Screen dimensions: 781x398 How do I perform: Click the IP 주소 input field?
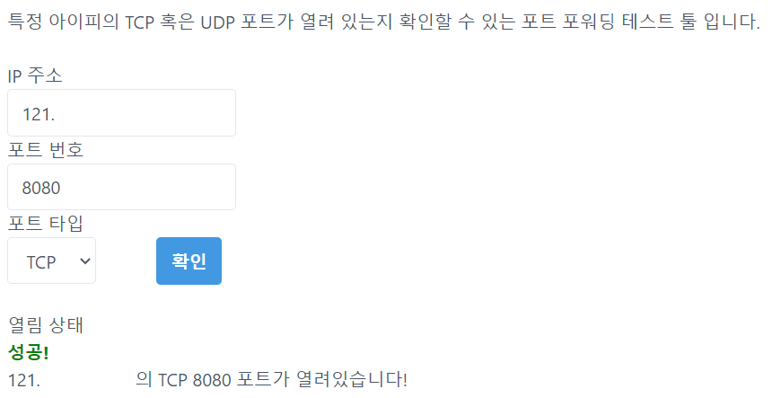(121, 113)
